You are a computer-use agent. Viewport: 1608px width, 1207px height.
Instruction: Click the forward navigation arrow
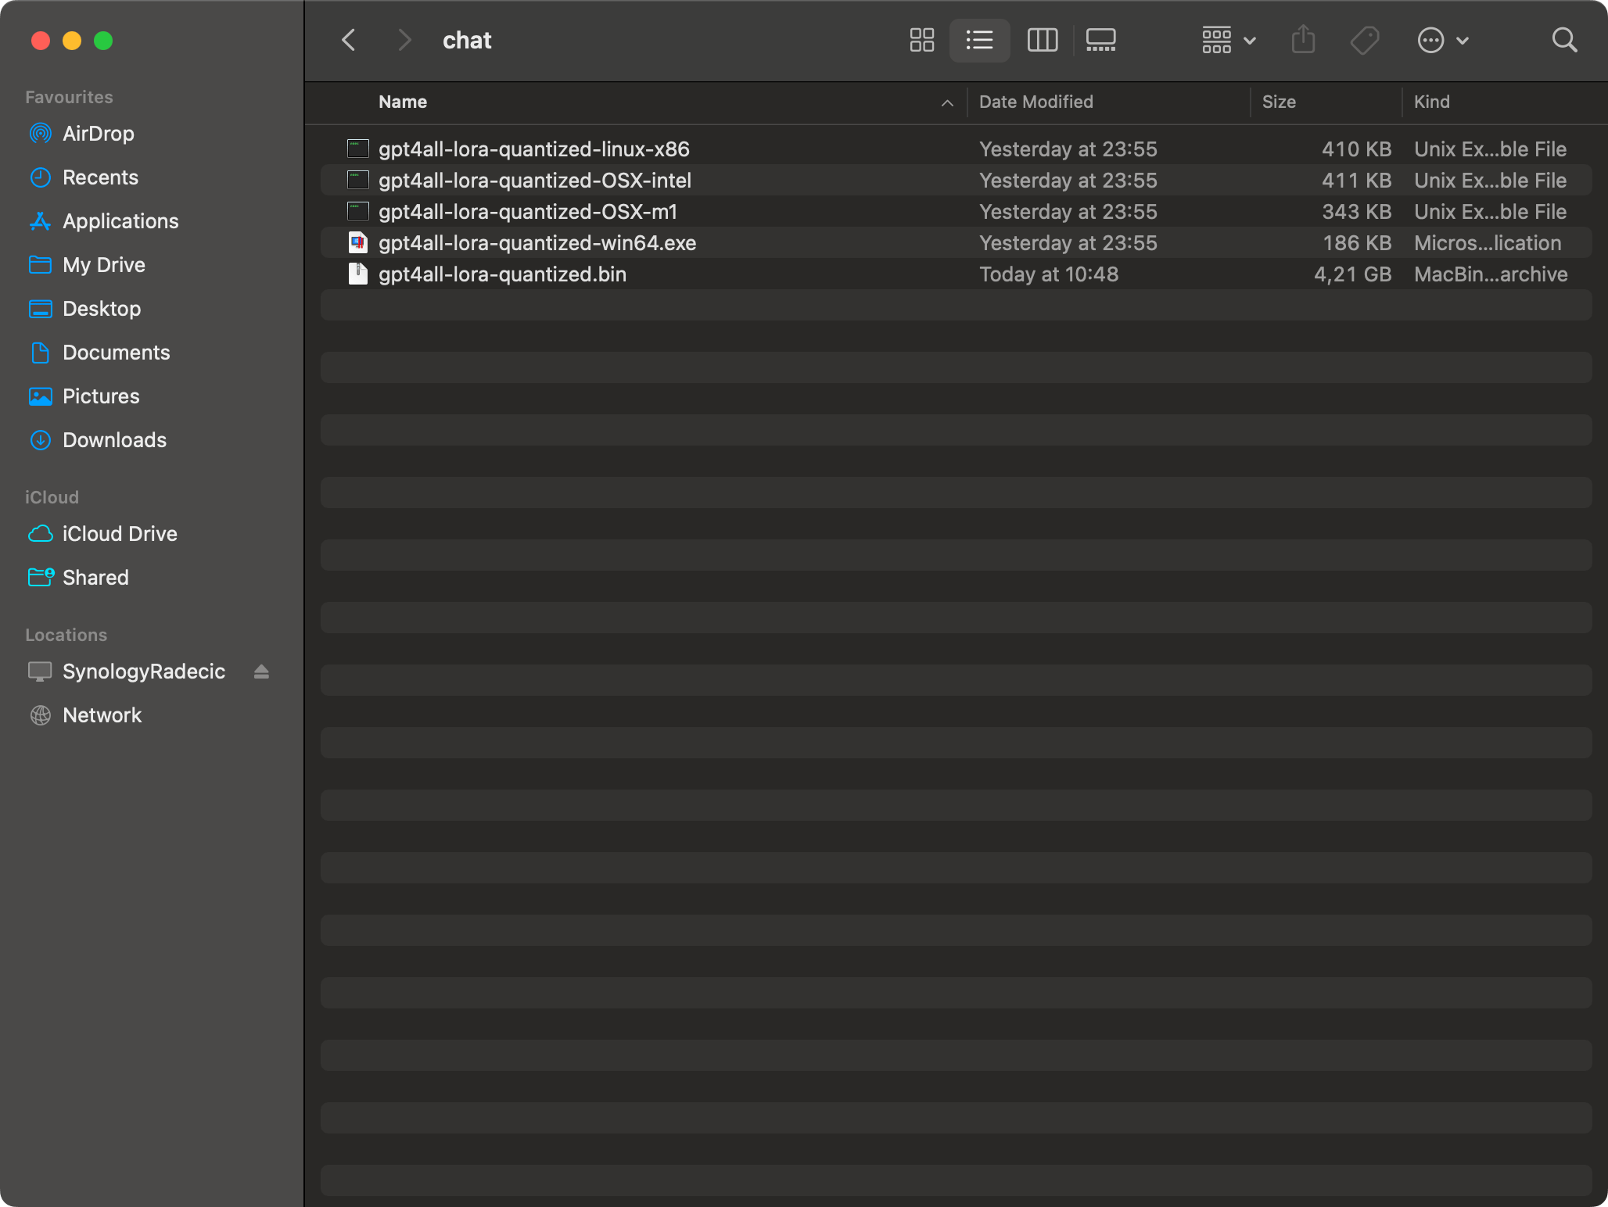404,40
